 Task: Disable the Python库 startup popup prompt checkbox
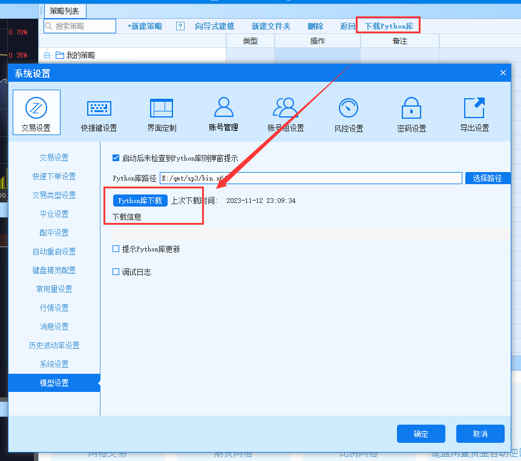[x=116, y=159]
